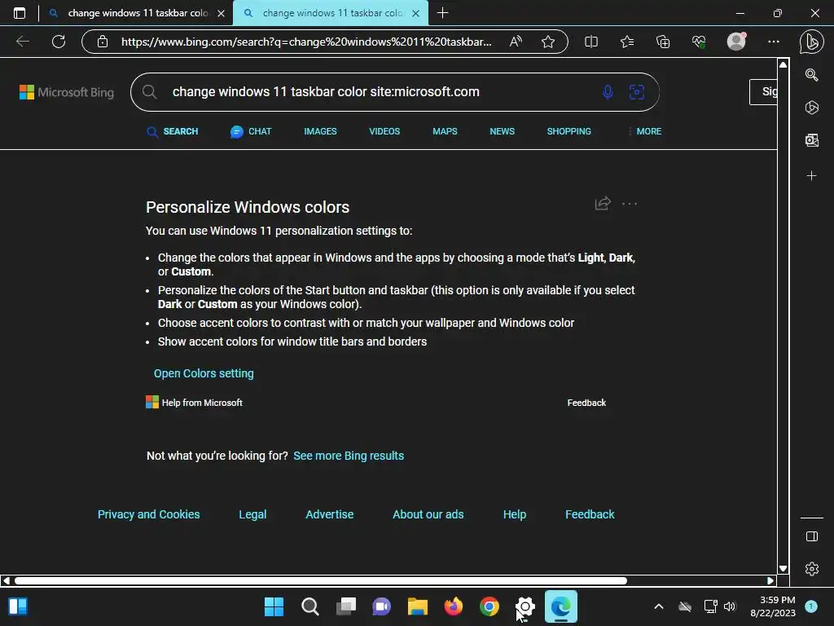
Task: Open the tab actions menu icon
Action: [20, 13]
